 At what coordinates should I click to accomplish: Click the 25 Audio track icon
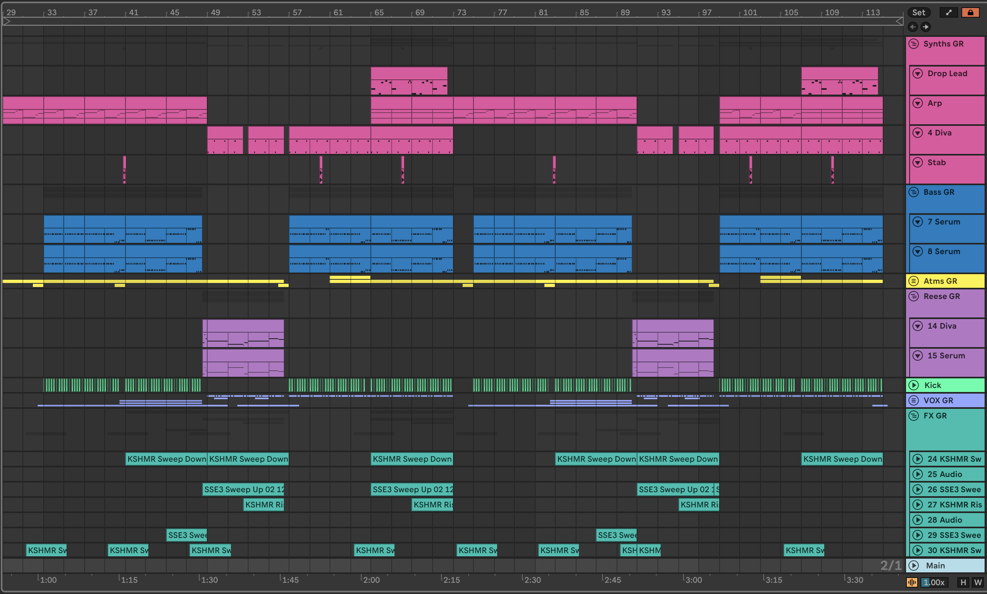[x=917, y=474]
